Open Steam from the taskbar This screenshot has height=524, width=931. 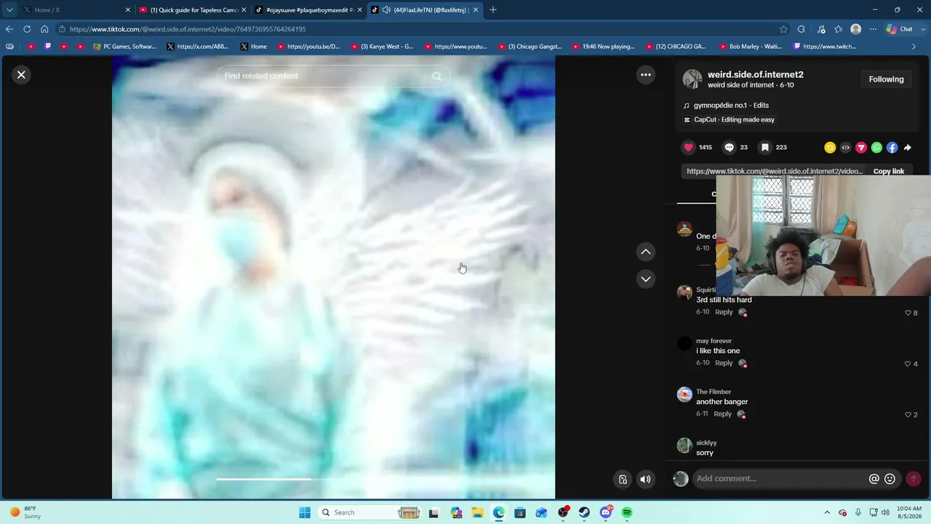click(584, 512)
